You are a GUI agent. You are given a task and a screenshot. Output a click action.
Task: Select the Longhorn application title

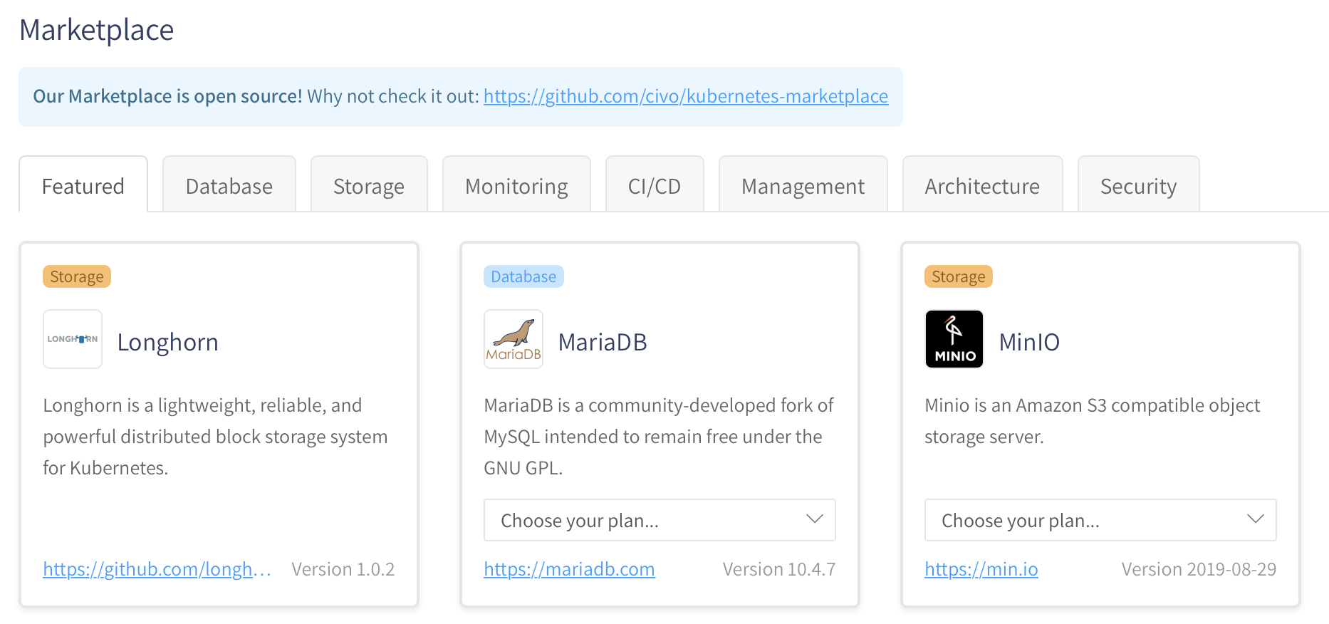point(168,342)
